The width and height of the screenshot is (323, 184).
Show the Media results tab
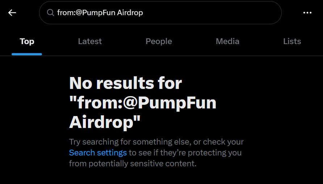pos(227,41)
